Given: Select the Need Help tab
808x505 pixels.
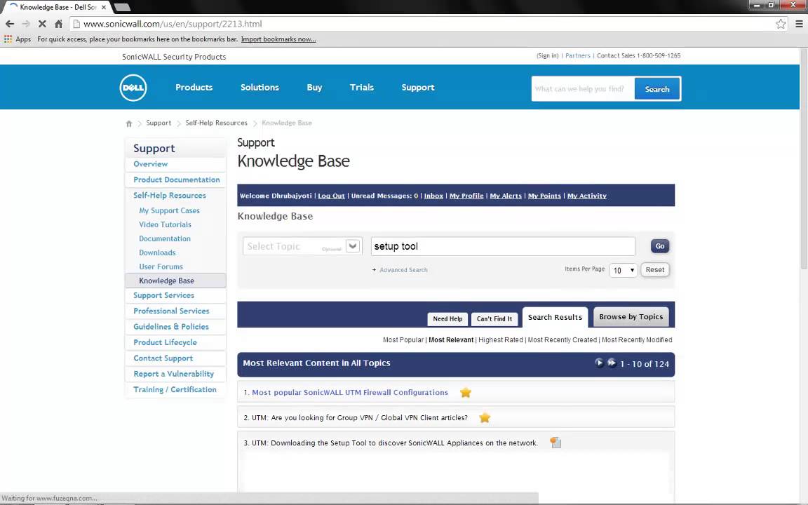Looking at the screenshot, I should [x=447, y=319].
